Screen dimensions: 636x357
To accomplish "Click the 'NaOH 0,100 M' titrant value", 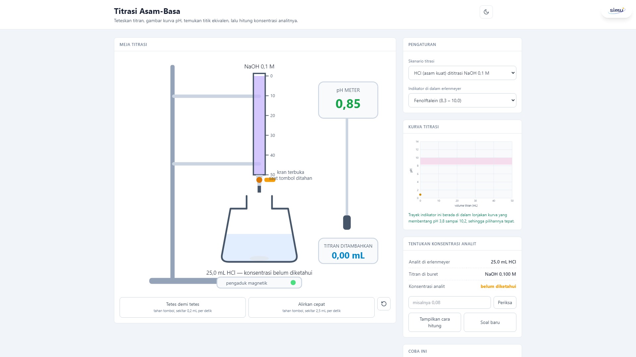I will 500,274.
